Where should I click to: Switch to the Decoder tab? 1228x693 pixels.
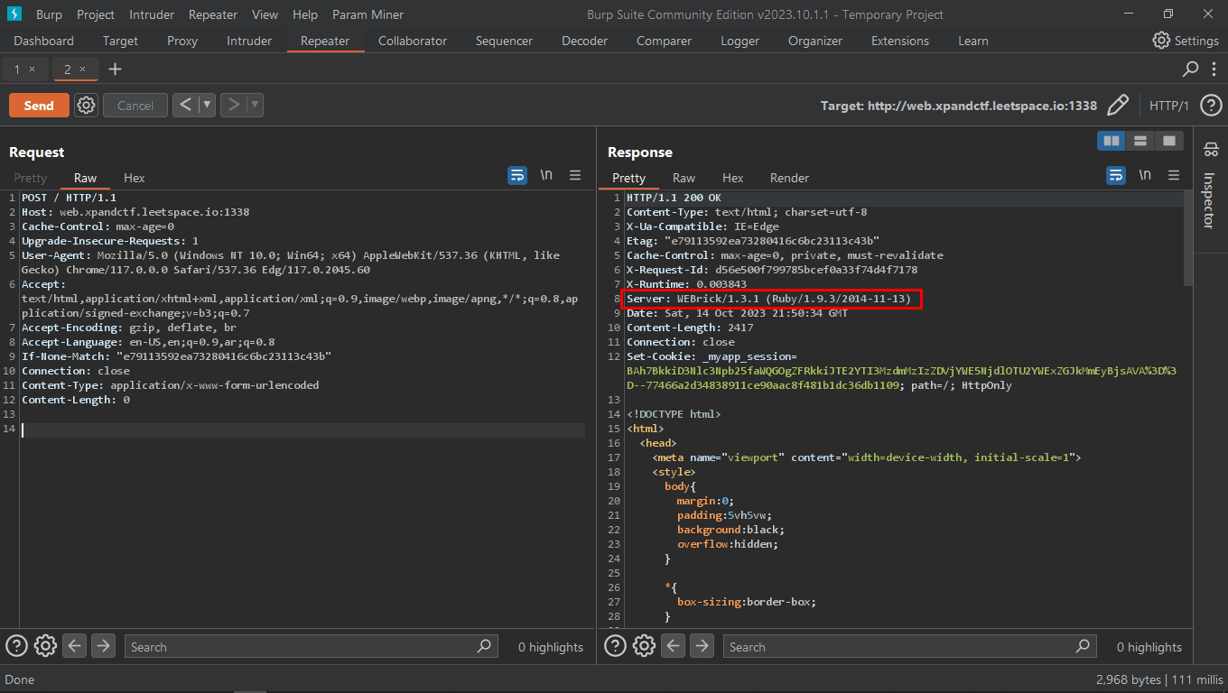point(584,41)
